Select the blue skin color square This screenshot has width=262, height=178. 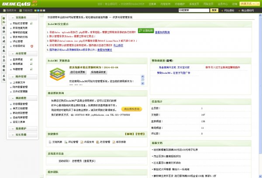coord(38,10)
